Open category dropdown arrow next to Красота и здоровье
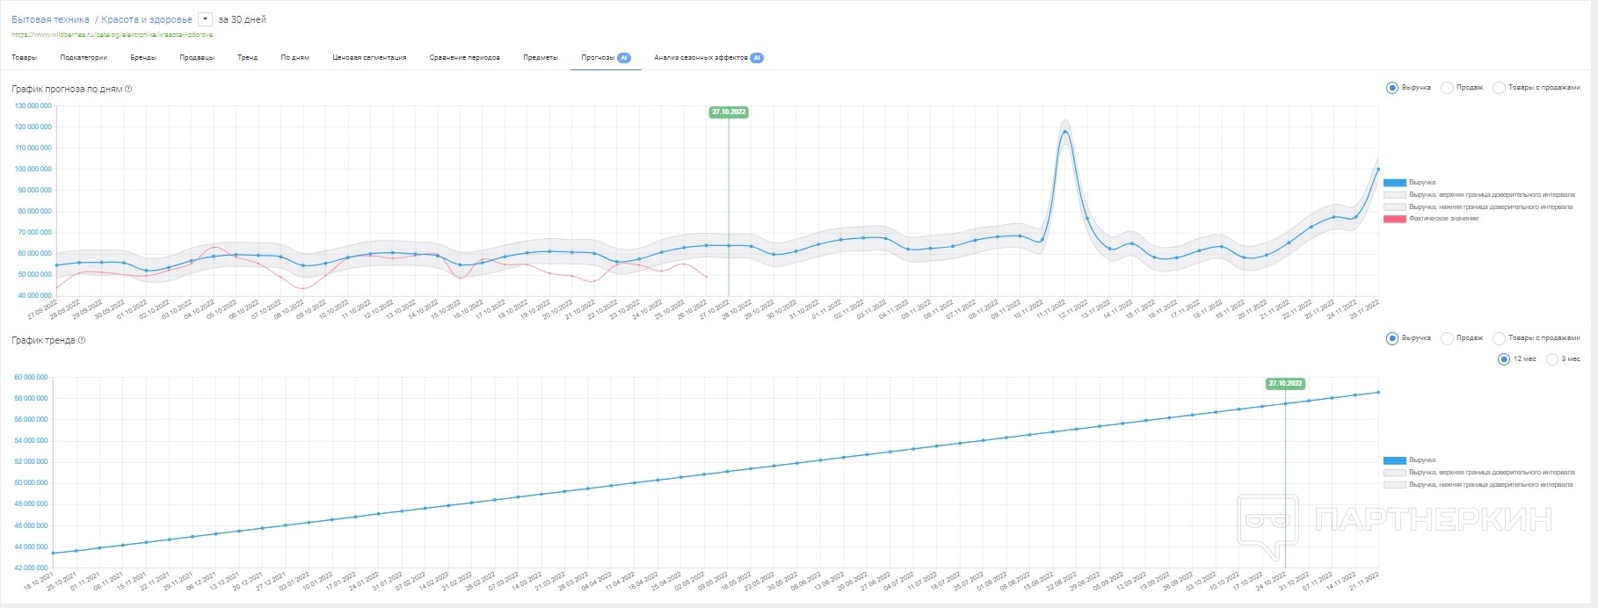Image resolution: width=1598 pixels, height=608 pixels. (205, 19)
